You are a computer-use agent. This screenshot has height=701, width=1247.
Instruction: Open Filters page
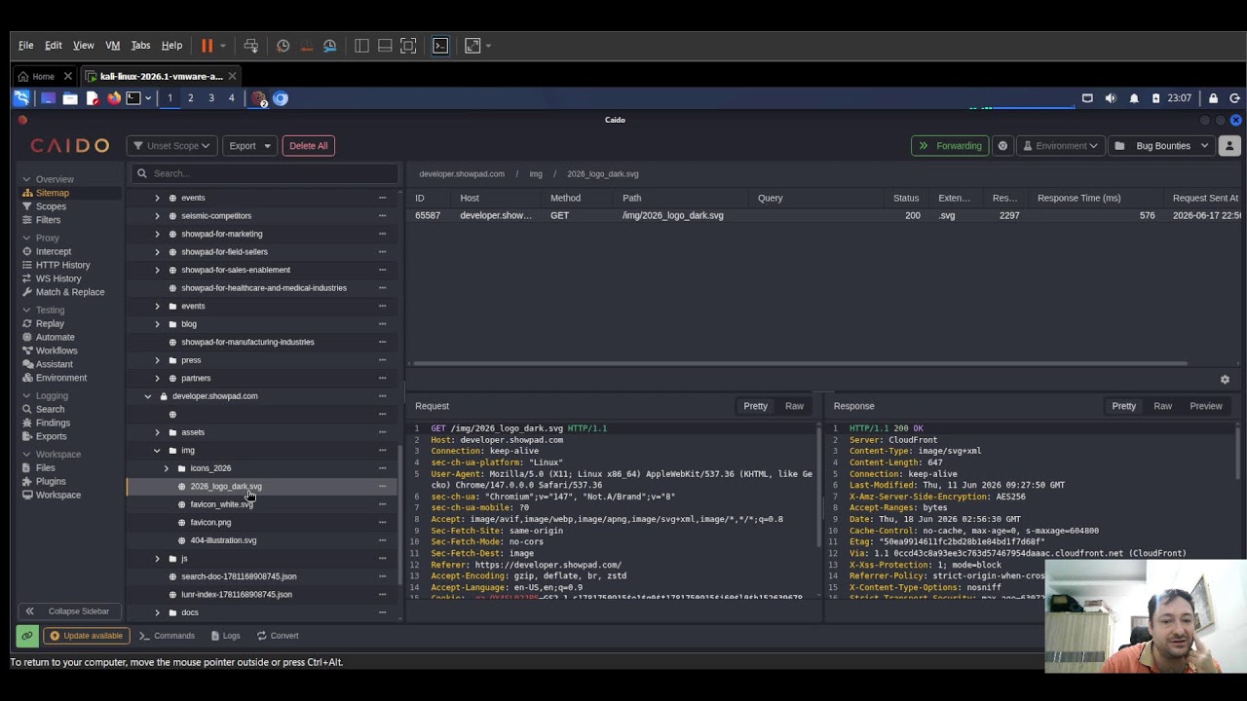pos(48,220)
